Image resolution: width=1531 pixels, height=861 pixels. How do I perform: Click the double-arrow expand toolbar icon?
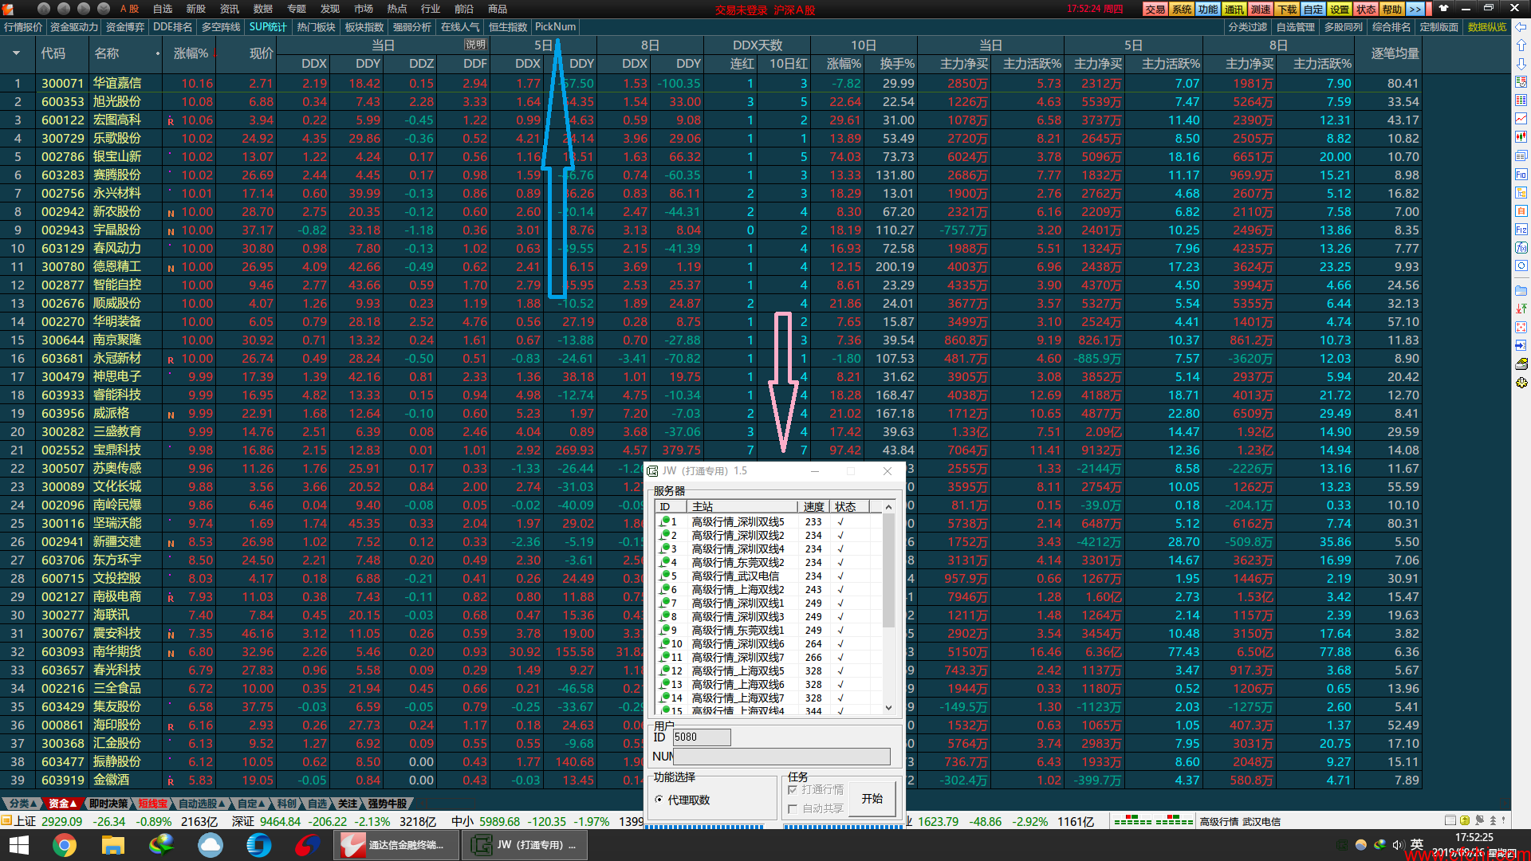1415,10
